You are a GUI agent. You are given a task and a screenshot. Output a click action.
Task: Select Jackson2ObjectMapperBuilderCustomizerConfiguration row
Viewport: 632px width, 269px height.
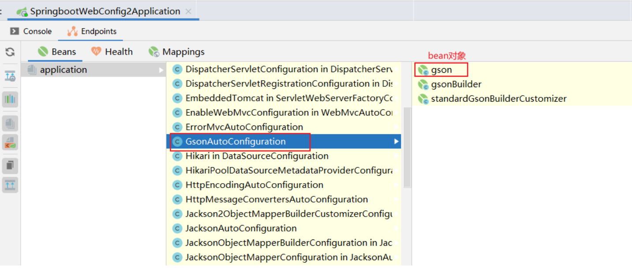pos(283,214)
